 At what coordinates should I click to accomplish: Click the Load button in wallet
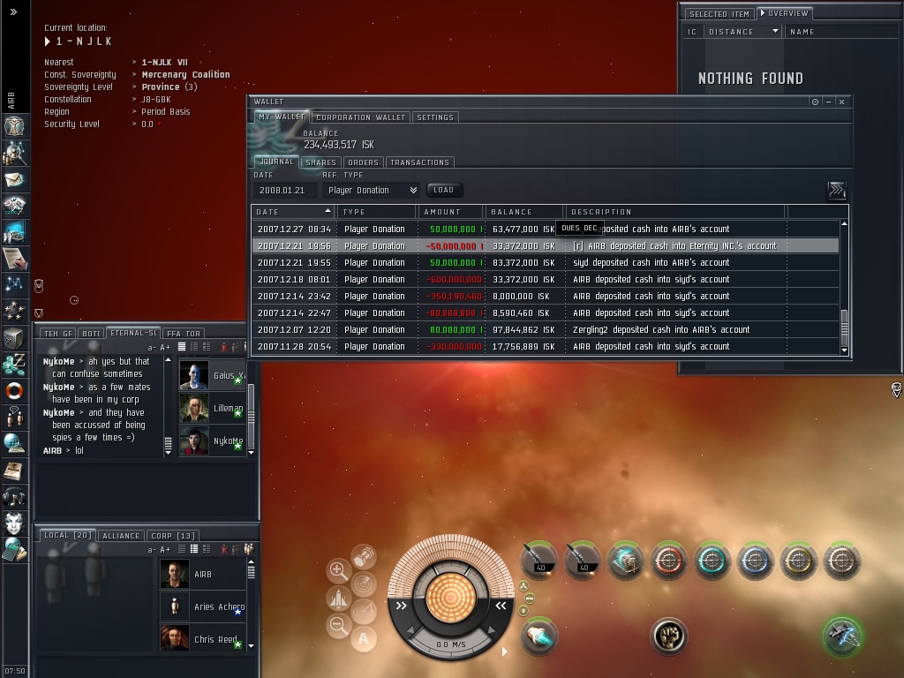pyautogui.click(x=443, y=190)
